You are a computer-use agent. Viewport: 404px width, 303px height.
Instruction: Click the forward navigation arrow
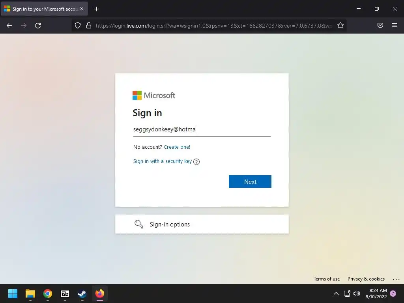pos(24,26)
